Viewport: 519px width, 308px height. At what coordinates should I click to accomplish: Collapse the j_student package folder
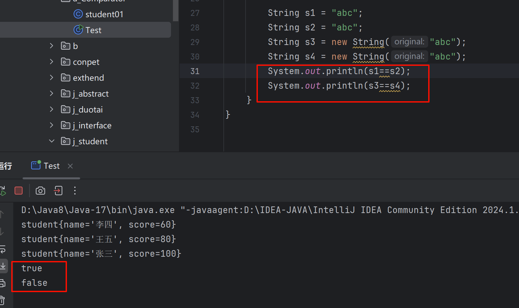(51, 141)
